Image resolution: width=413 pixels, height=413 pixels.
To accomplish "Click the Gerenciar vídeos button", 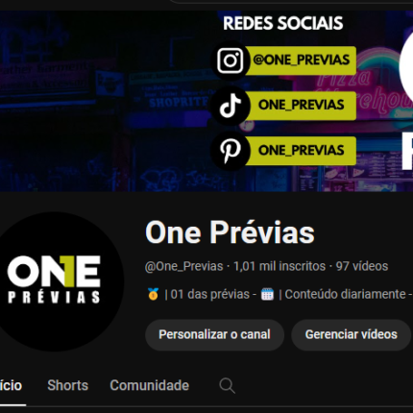I will click(x=352, y=334).
